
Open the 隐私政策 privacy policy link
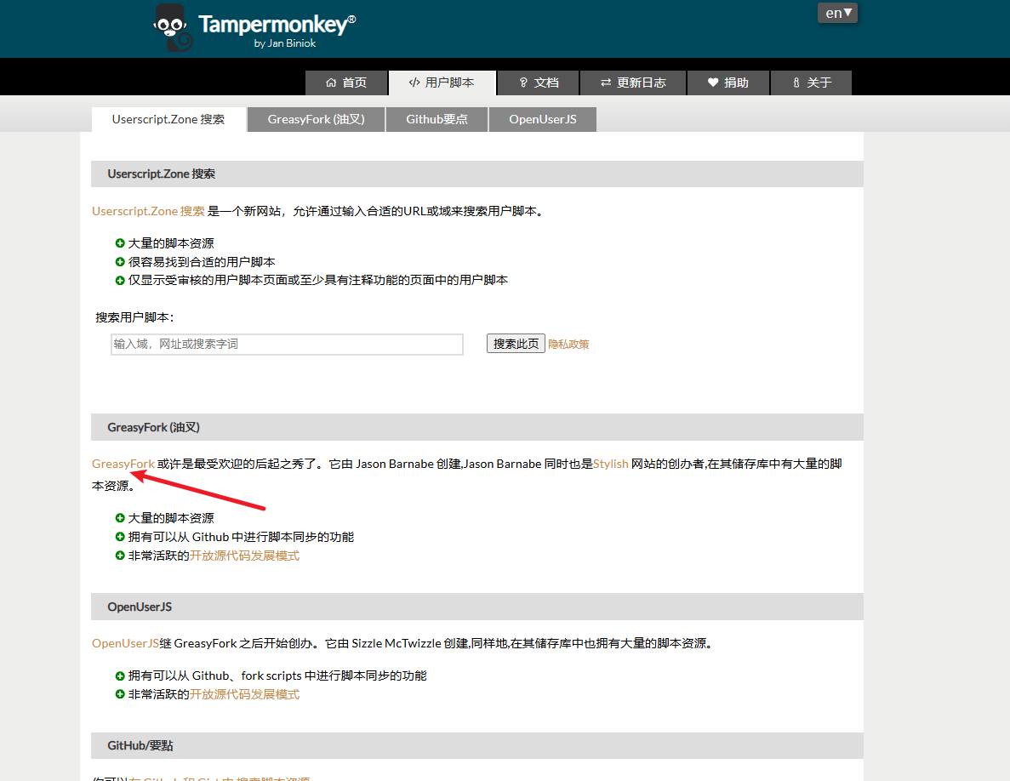[x=568, y=345]
